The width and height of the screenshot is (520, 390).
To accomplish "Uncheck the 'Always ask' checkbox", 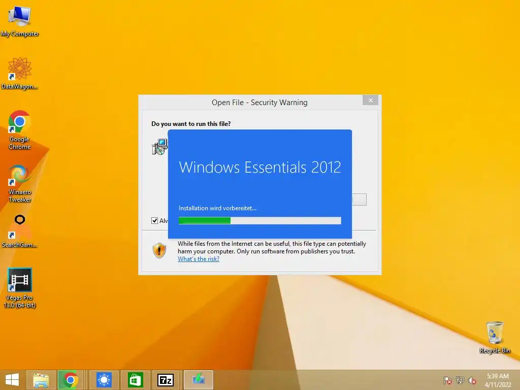I will [x=154, y=220].
